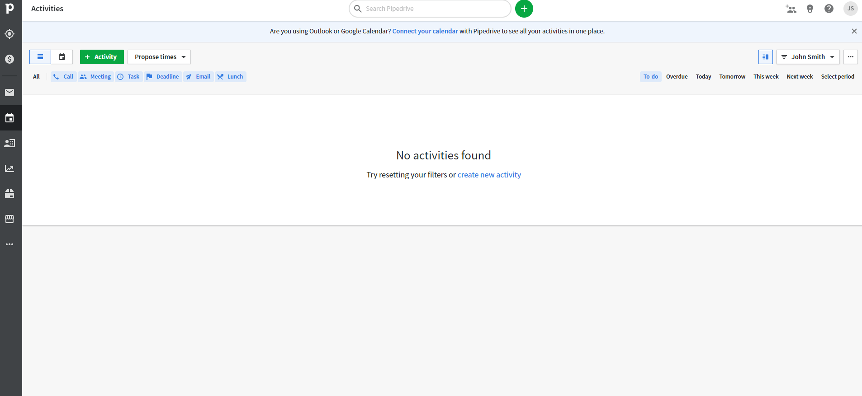Select the This week time filter
The height and width of the screenshot is (396, 862).
[766, 77]
